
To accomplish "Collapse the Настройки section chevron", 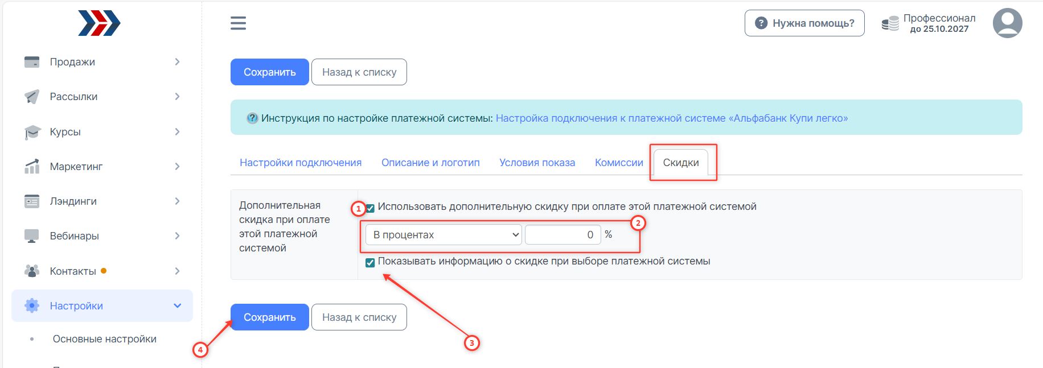I will pos(177,306).
